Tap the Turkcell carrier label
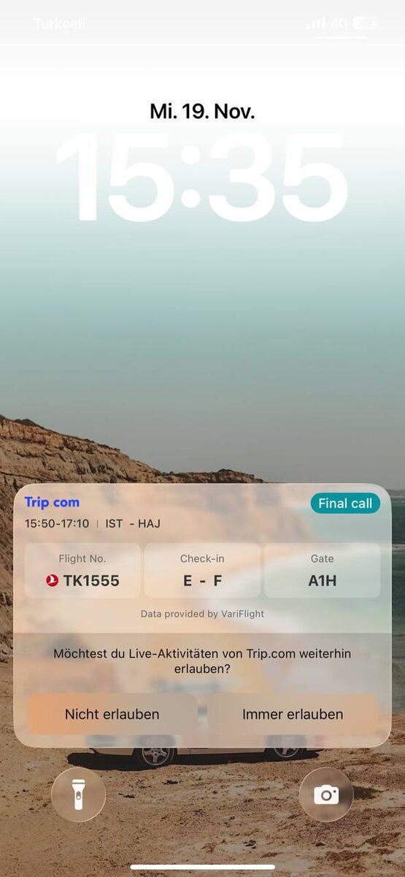Screen dimensions: 405x877 [59, 24]
